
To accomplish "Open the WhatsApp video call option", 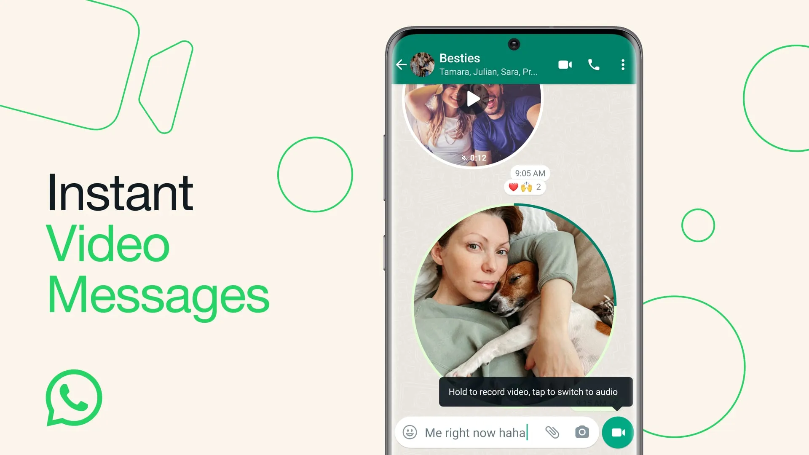I will [x=565, y=64].
